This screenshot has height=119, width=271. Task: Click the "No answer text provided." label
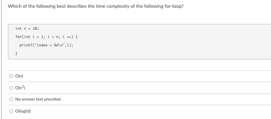pos(38,99)
